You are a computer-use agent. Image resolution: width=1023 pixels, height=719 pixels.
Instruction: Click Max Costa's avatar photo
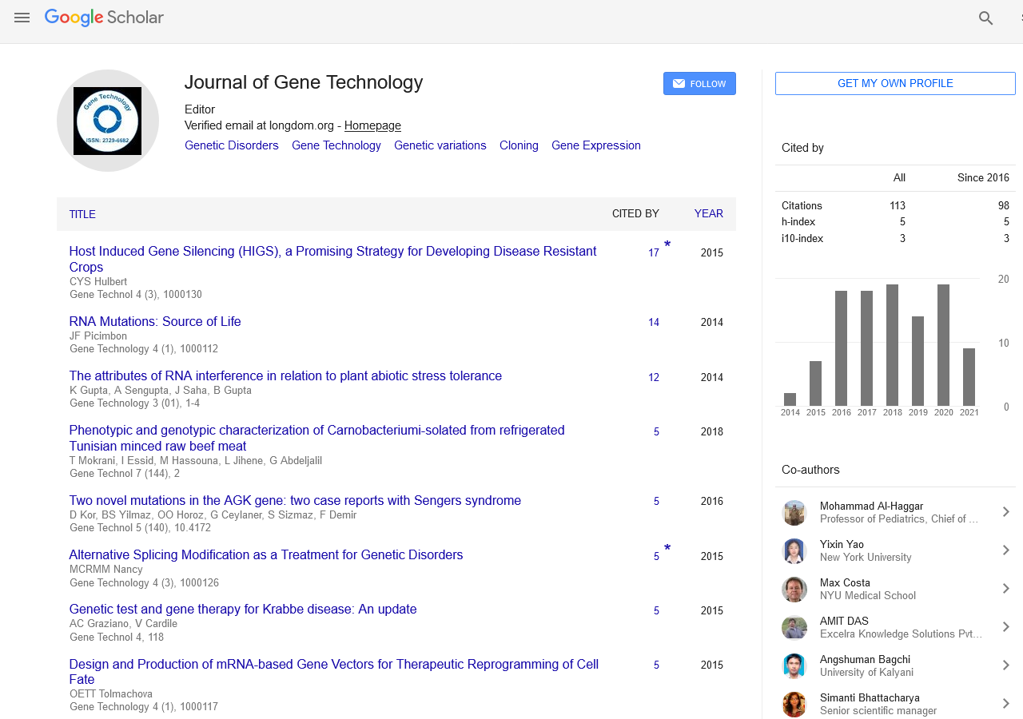coord(794,590)
